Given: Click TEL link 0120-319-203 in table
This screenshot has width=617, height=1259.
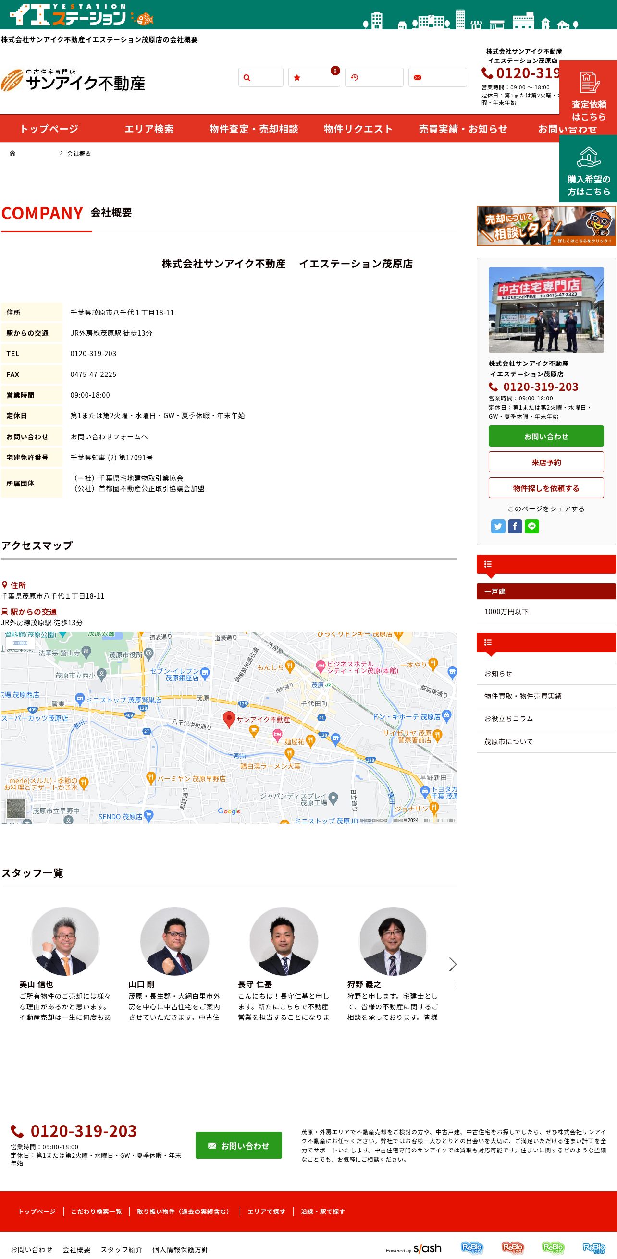Looking at the screenshot, I should tap(93, 353).
